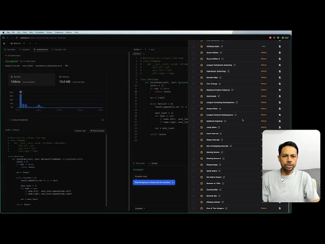Reload the page in browser toolbar
Image resolution: width=325 pixels, height=244 pixels.
(17, 38)
